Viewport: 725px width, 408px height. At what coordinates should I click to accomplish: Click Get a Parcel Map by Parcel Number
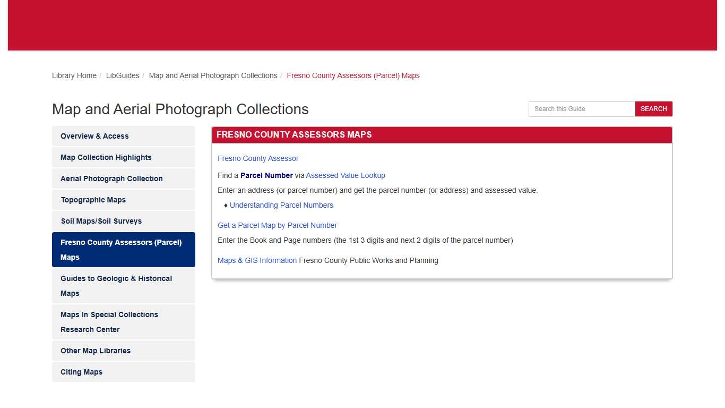[277, 225]
